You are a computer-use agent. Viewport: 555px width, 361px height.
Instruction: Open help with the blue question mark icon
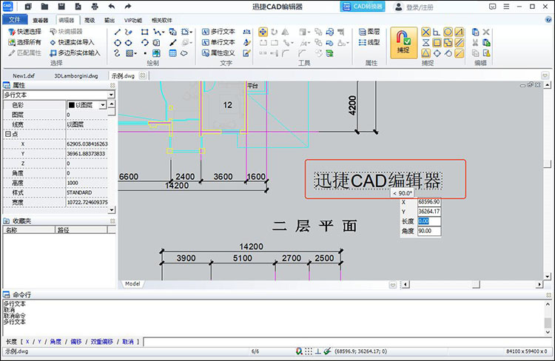click(x=548, y=20)
